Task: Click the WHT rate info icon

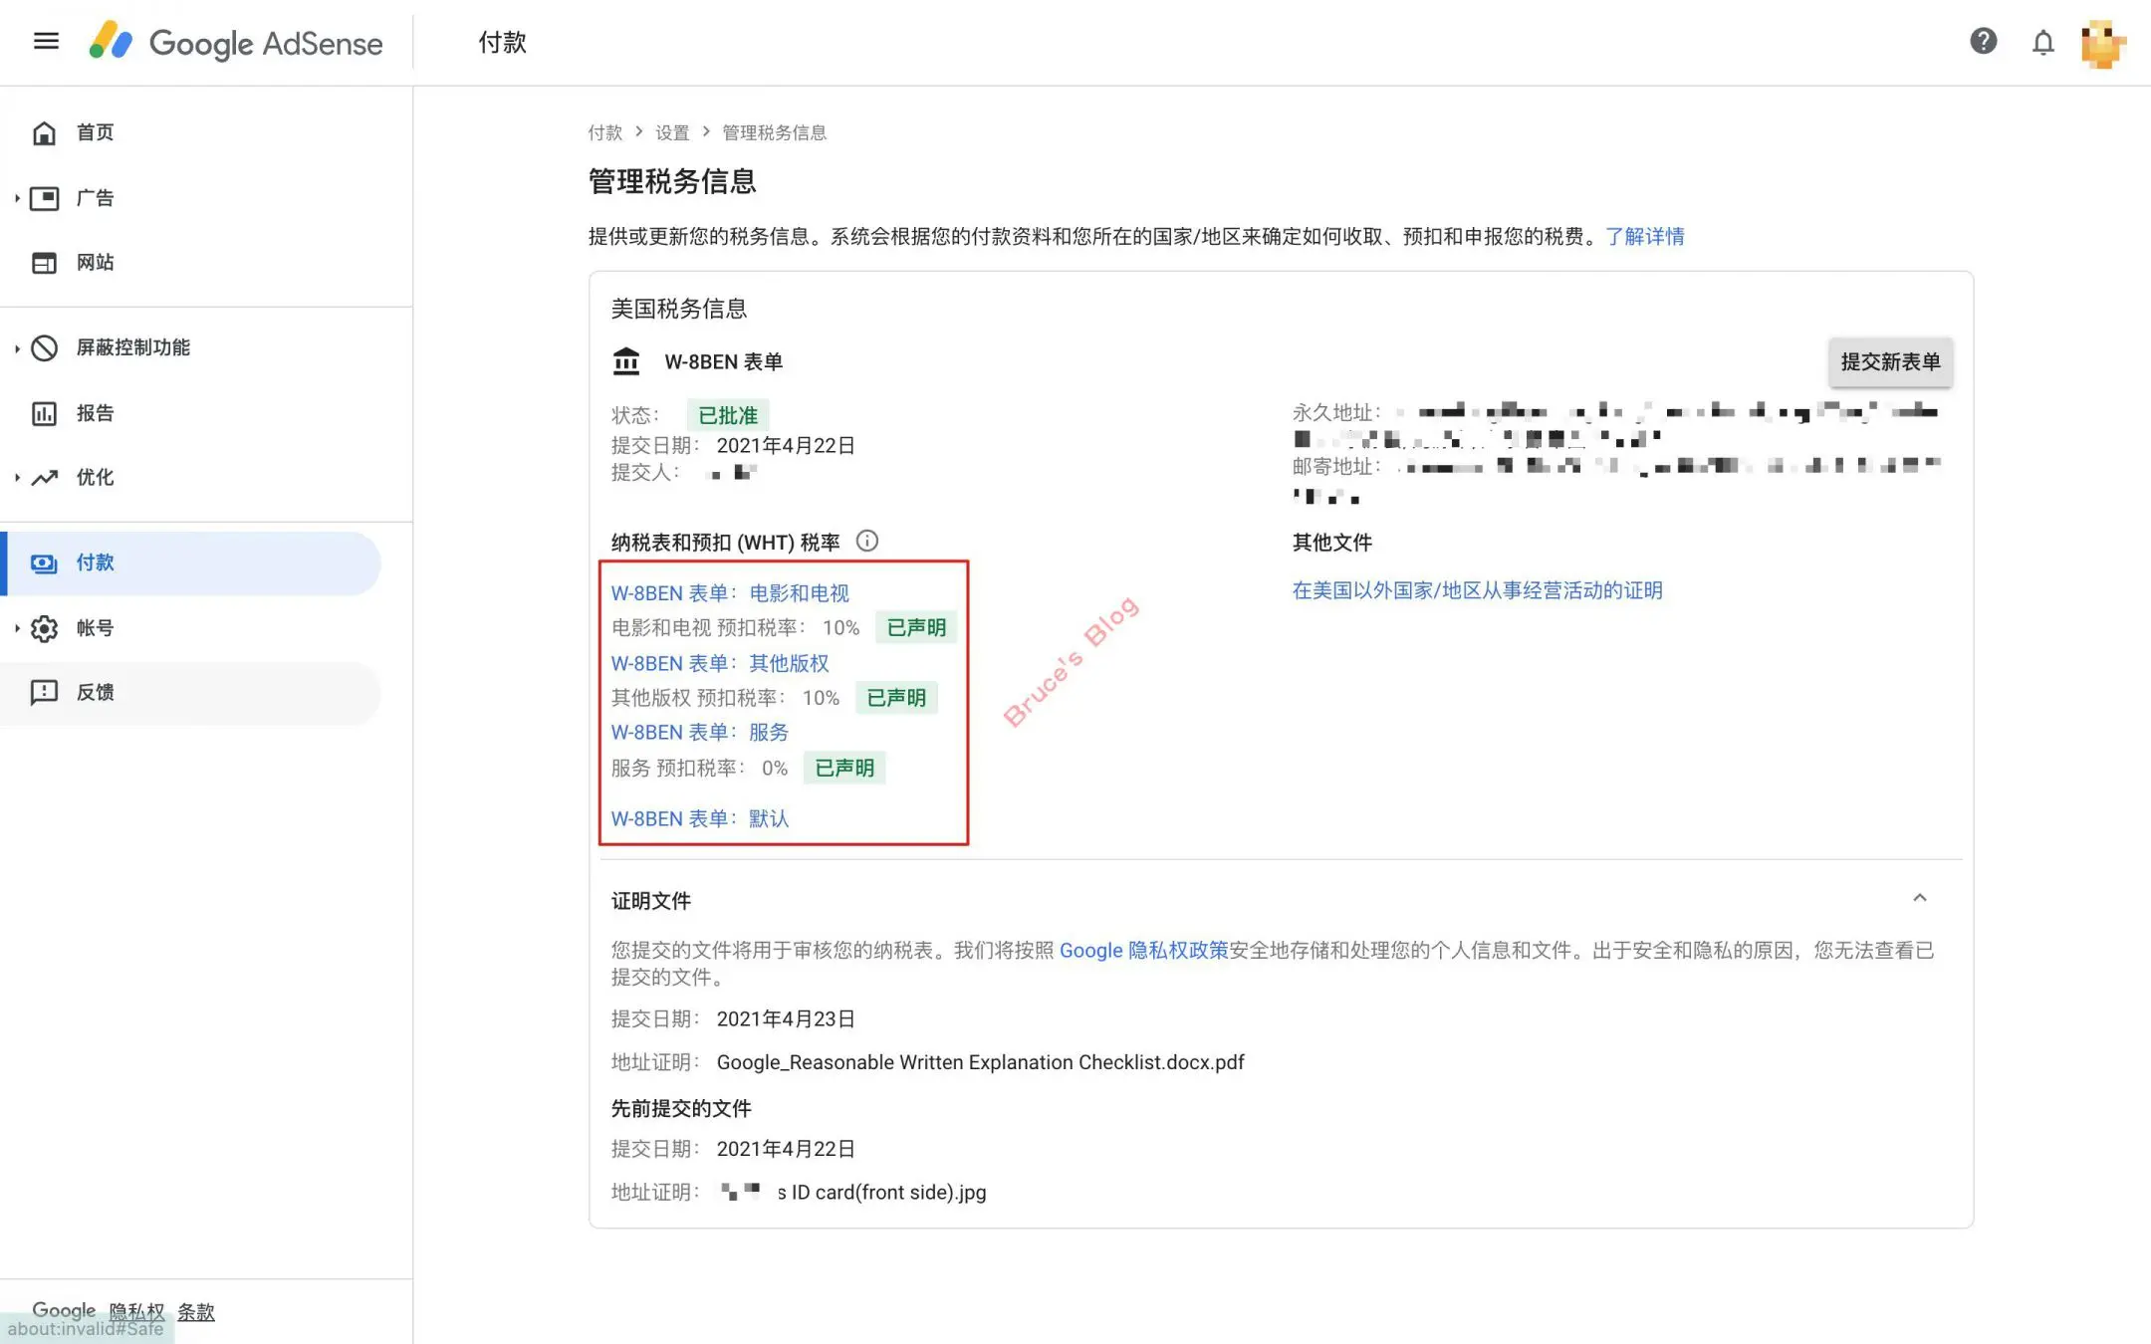Action: click(866, 541)
